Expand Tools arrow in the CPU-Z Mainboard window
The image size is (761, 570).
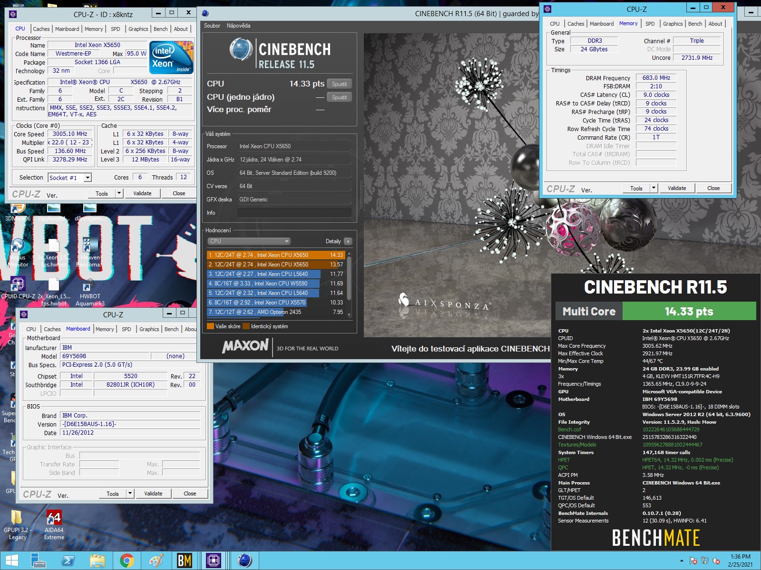click(130, 494)
